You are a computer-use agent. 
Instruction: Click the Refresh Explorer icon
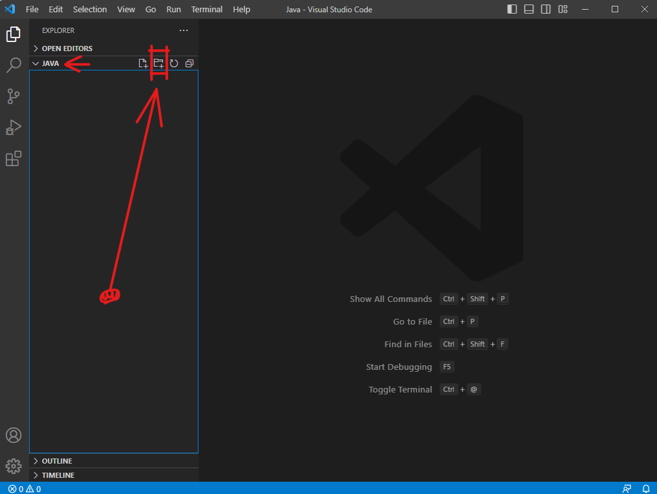coord(174,63)
